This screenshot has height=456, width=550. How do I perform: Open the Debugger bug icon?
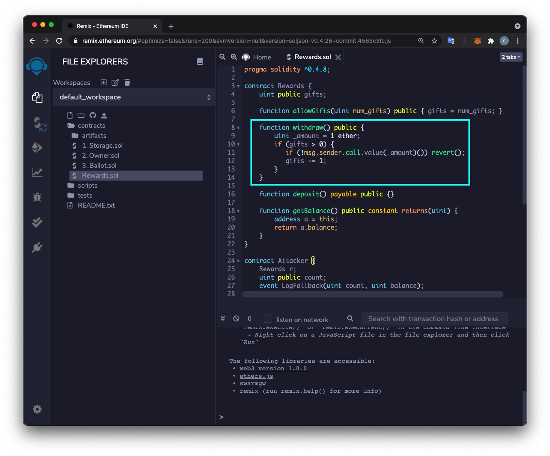(x=37, y=197)
